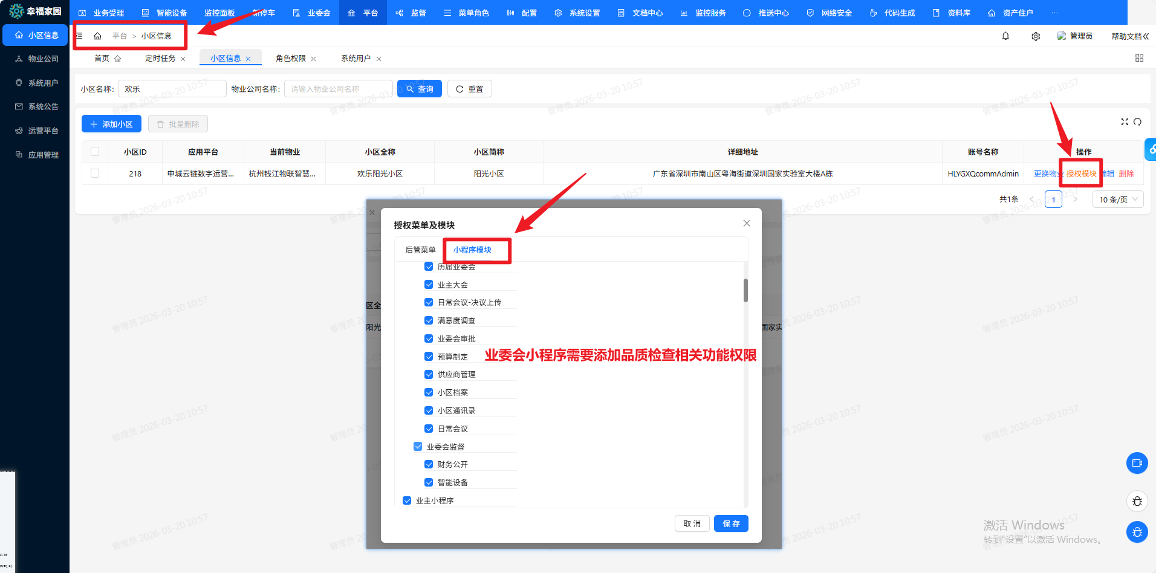The width and height of the screenshot is (1156, 573).
Task: Click the 取消 button in the dialog
Action: [692, 523]
